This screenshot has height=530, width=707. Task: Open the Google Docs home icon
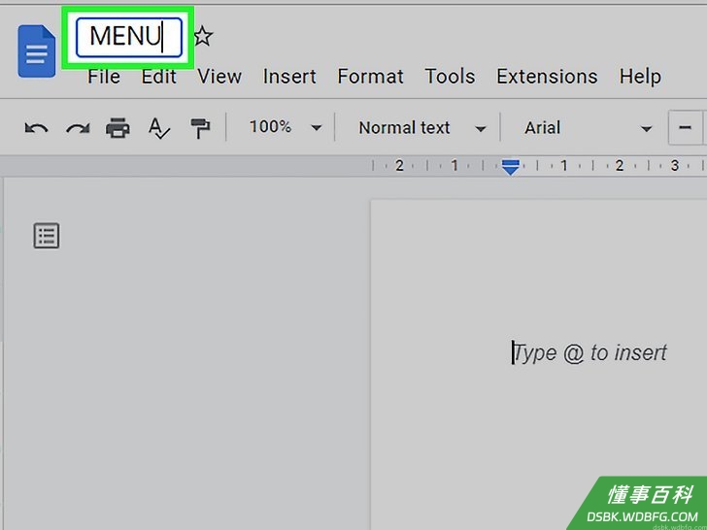coord(37,50)
